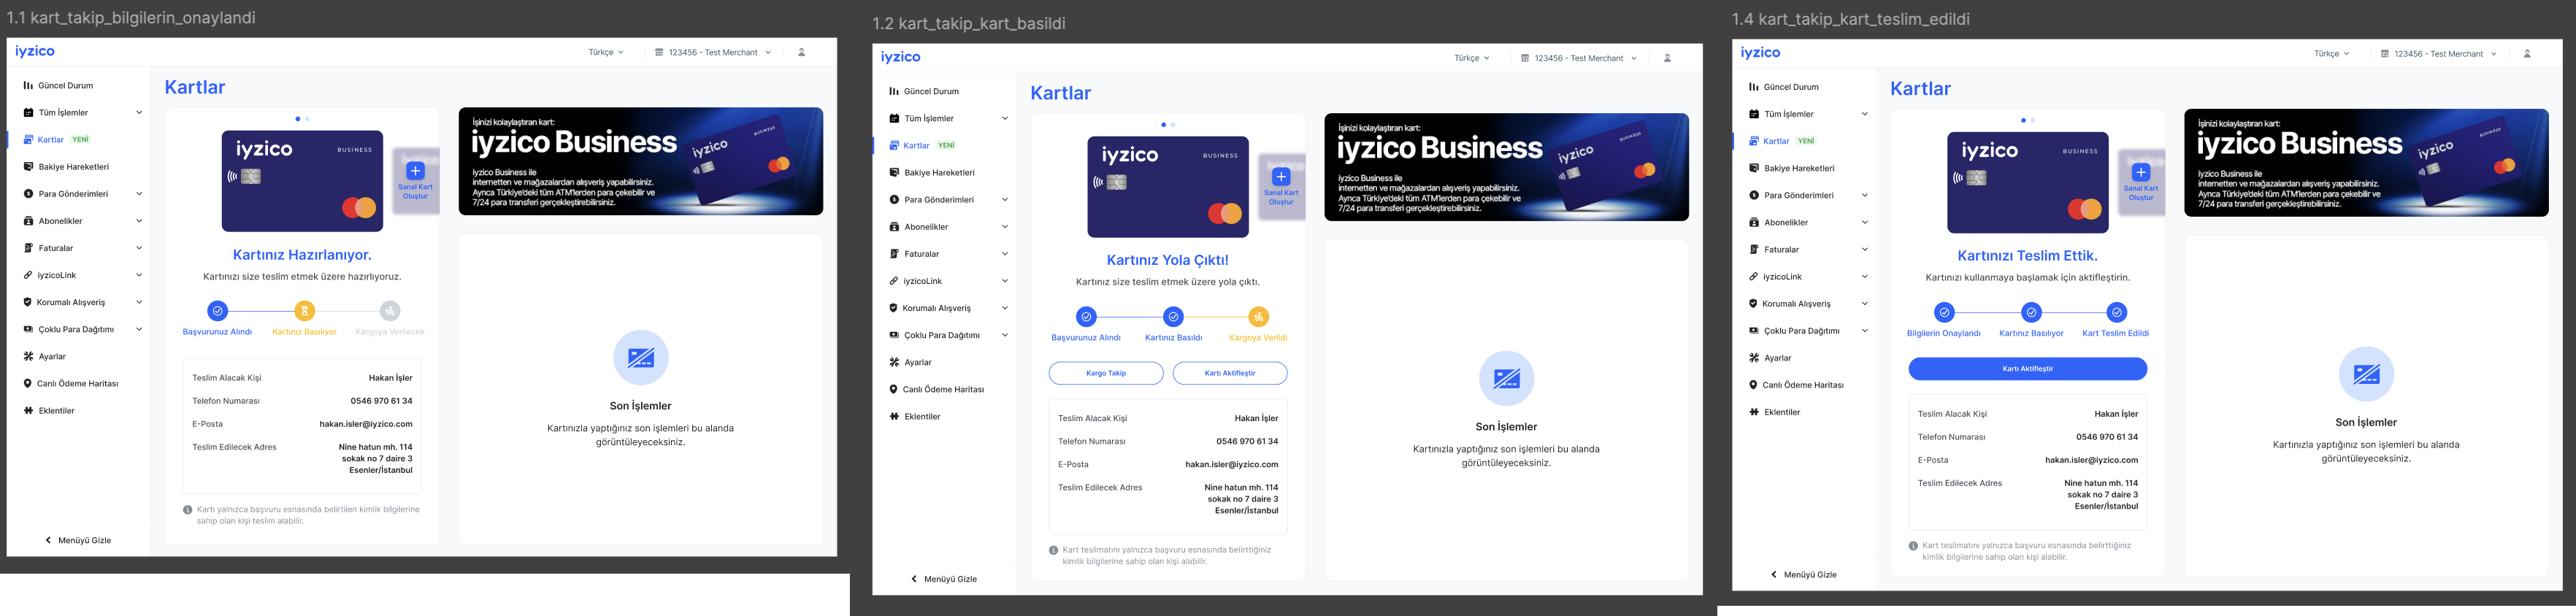Image resolution: width=2576 pixels, height=616 pixels.
Task: Click Kartınızı Teslim Ettik heading in frame 1.4
Action: pyautogui.click(x=2027, y=256)
